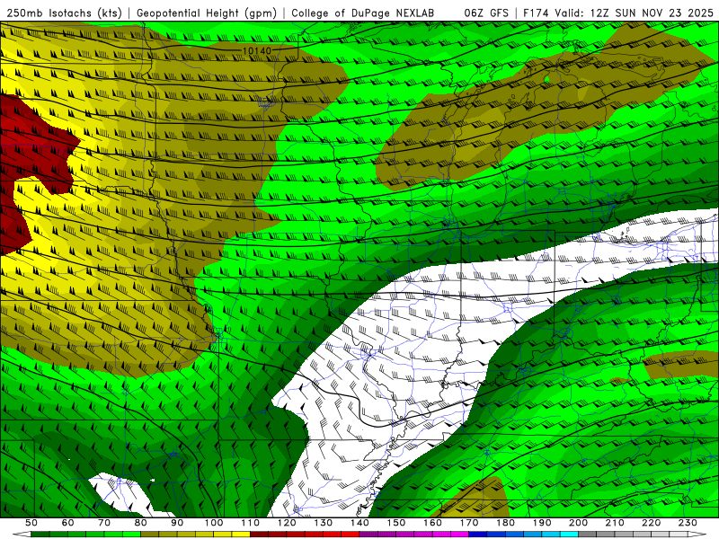Click the "06Z GFS" model run text
Screen dimensions: 719x539
[x=486, y=13]
